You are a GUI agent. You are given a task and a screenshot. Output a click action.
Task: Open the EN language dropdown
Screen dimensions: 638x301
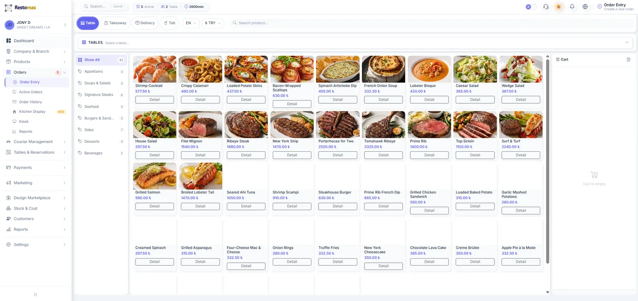coord(191,23)
